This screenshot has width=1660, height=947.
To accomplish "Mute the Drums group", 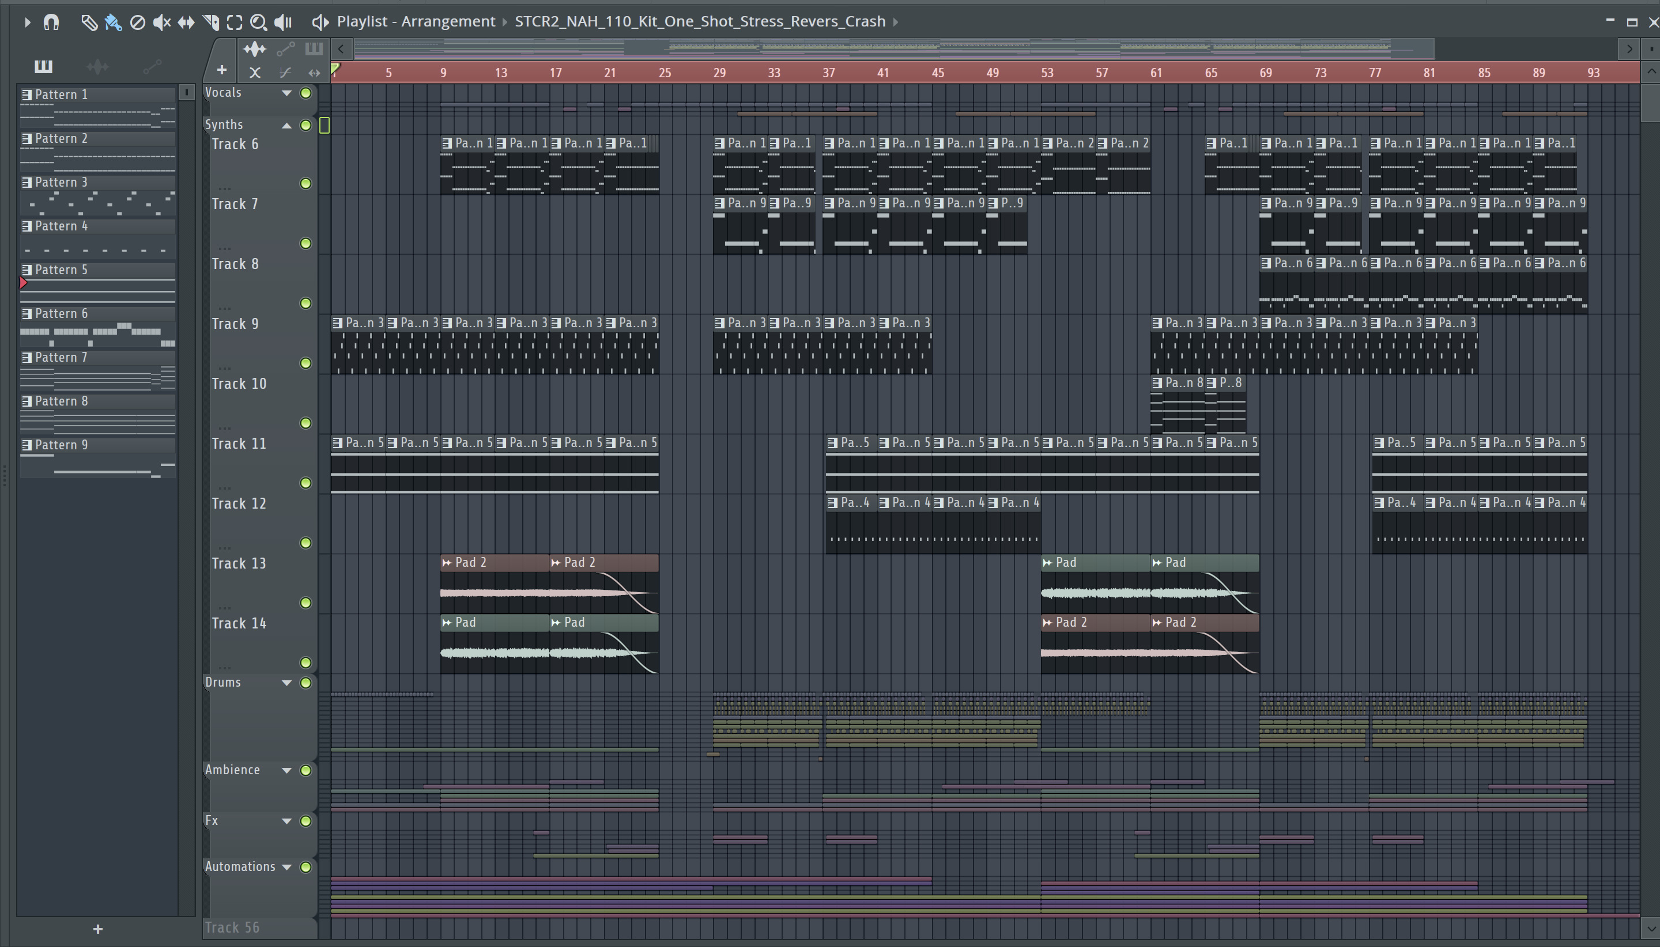I will click(x=306, y=683).
